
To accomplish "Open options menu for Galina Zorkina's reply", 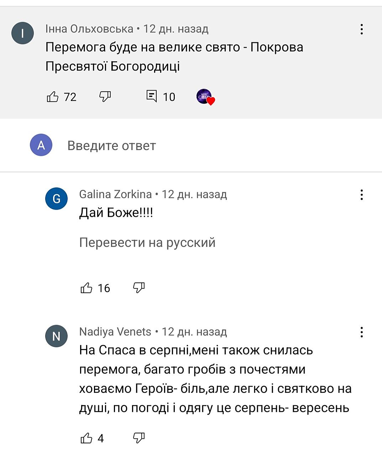I will (x=361, y=195).
